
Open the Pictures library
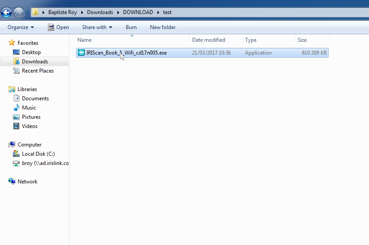(31, 117)
